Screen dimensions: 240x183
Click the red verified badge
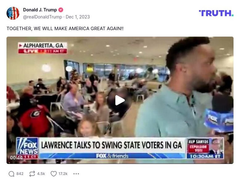[61, 10]
